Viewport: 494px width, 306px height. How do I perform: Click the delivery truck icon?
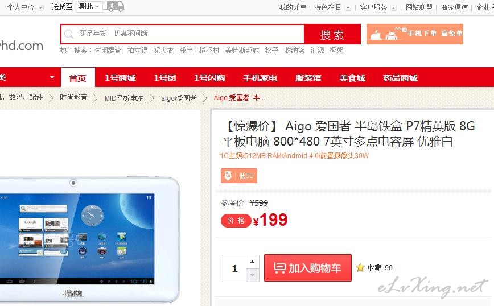(x=114, y=6)
